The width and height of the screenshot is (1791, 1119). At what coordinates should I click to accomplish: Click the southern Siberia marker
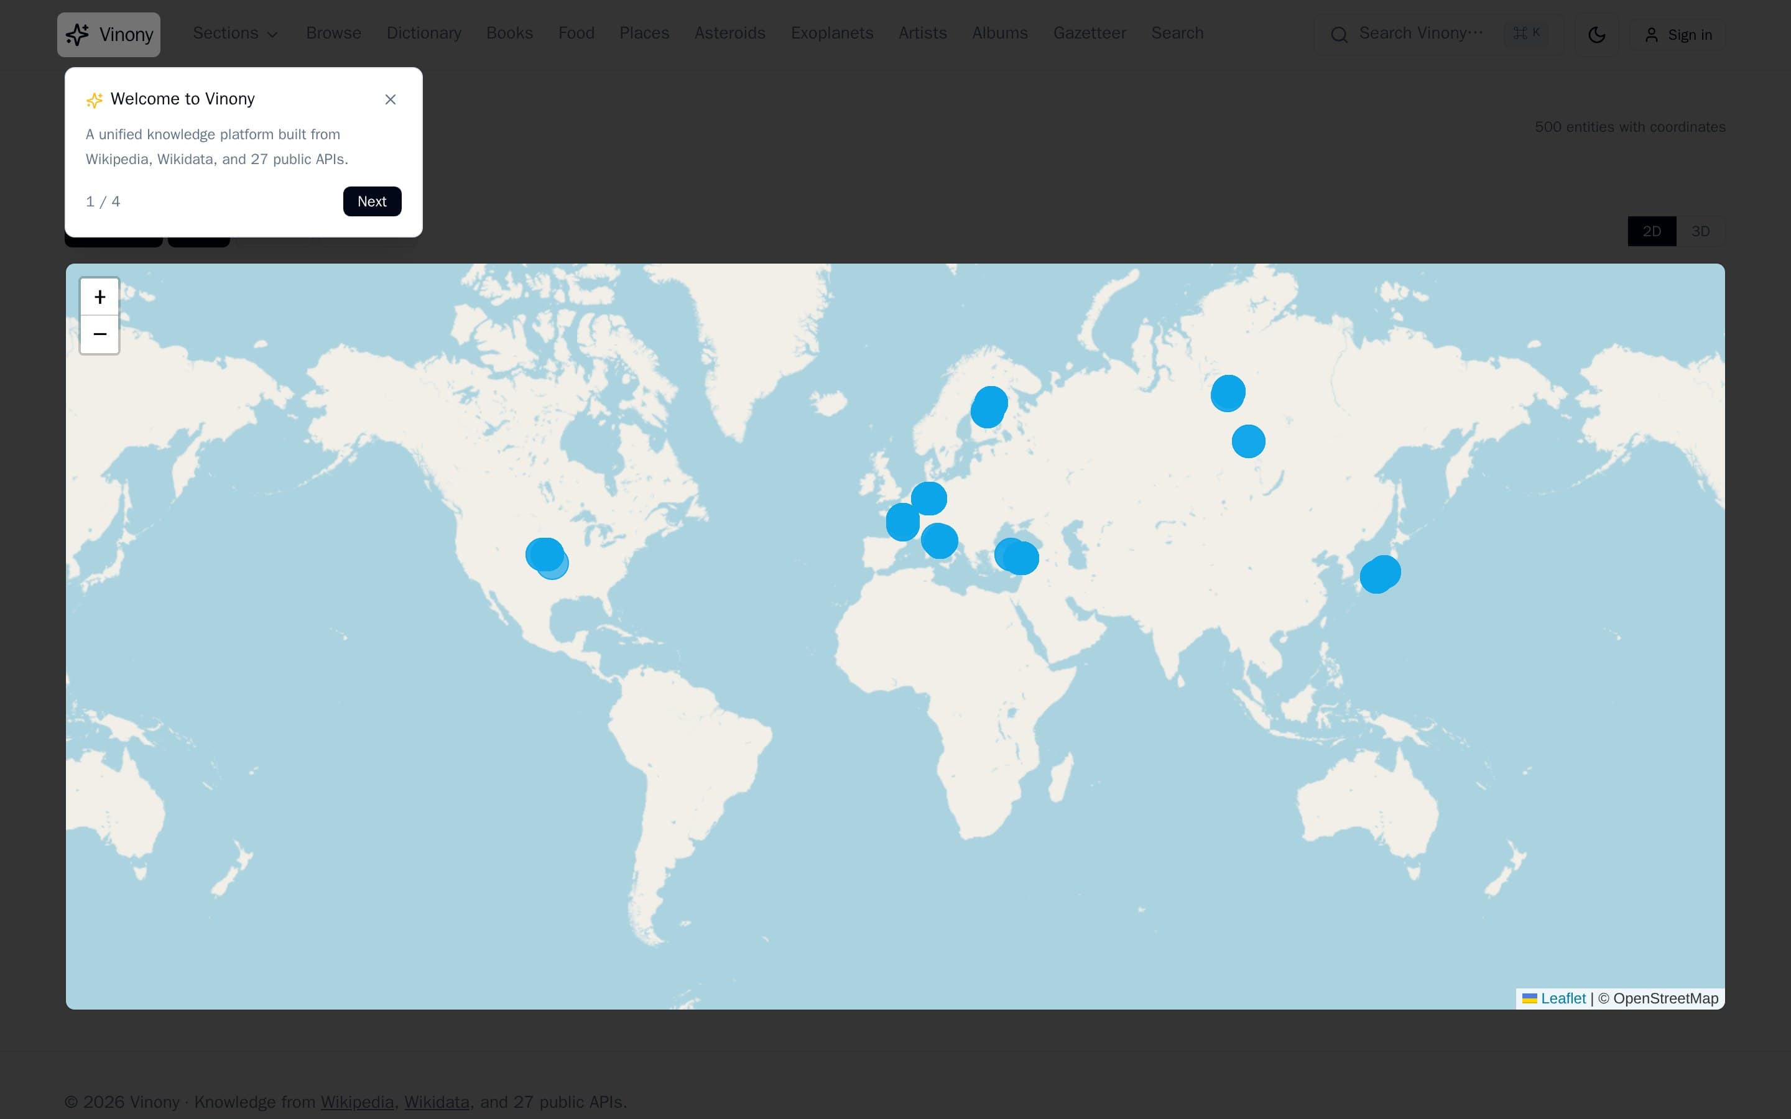[x=1249, y=441]
